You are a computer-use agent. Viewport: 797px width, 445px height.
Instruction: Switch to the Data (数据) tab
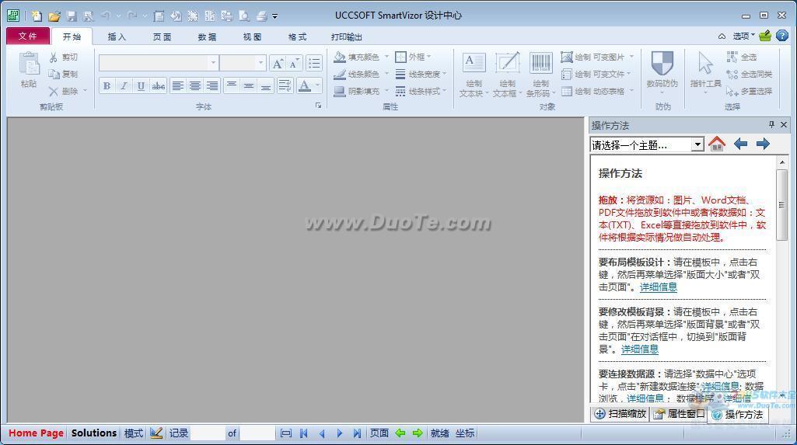[207, 37]
